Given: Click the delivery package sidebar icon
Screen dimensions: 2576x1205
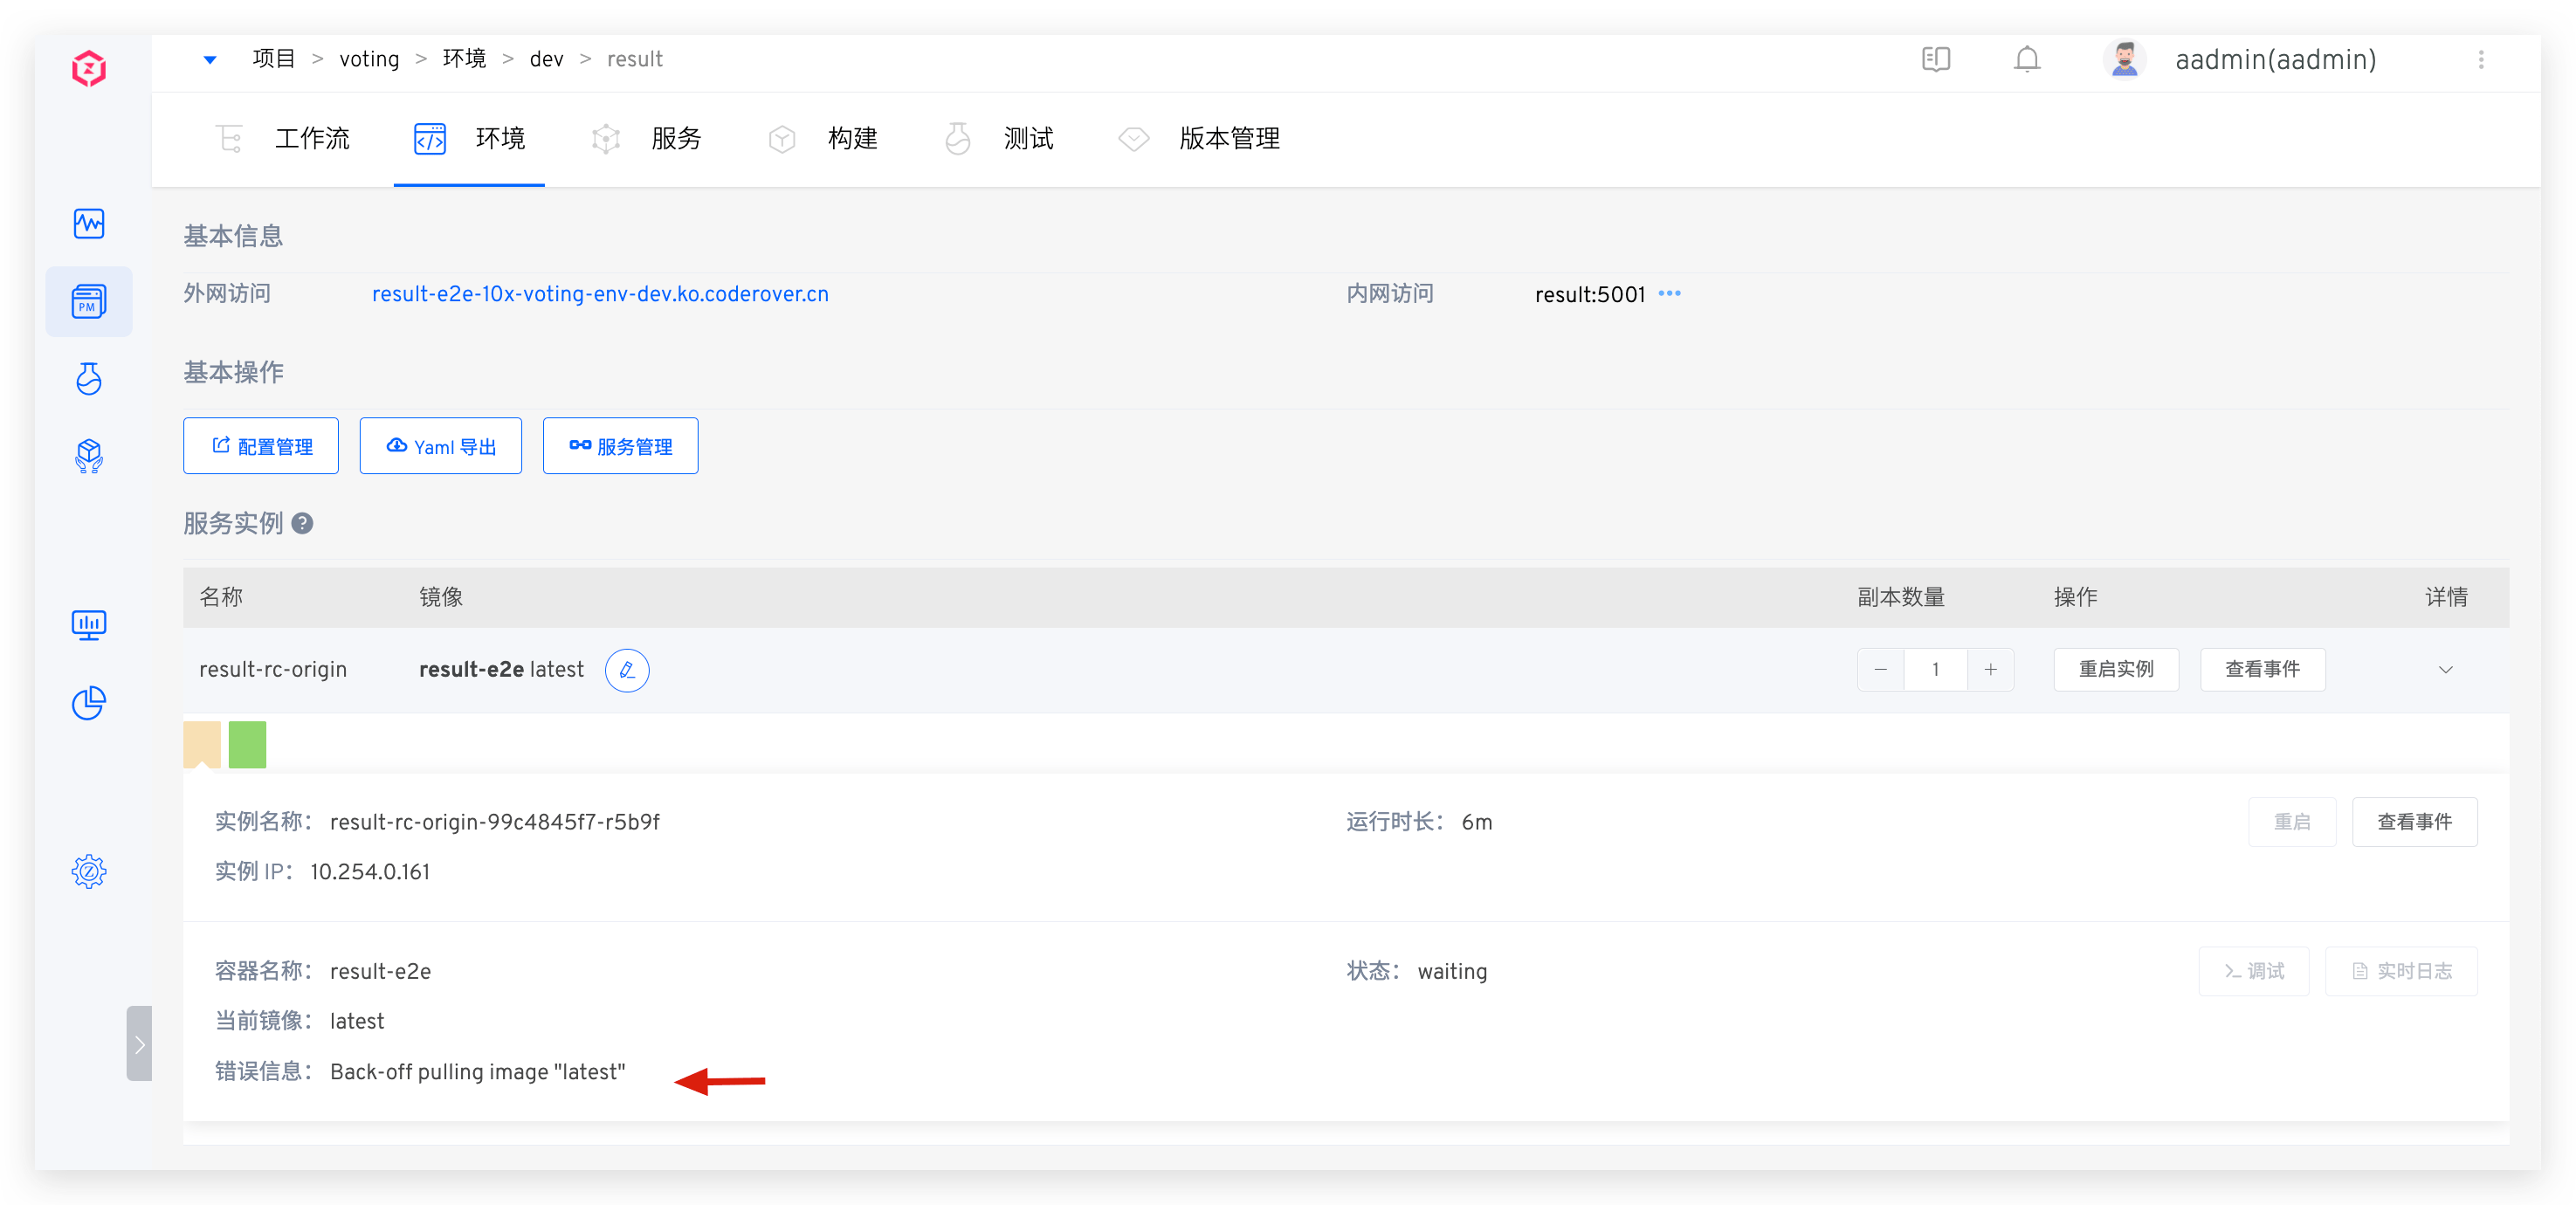Looking at the screenshot, I should (x=89, y=457).
